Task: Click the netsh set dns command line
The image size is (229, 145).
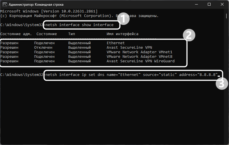Action: click(131, 75)
